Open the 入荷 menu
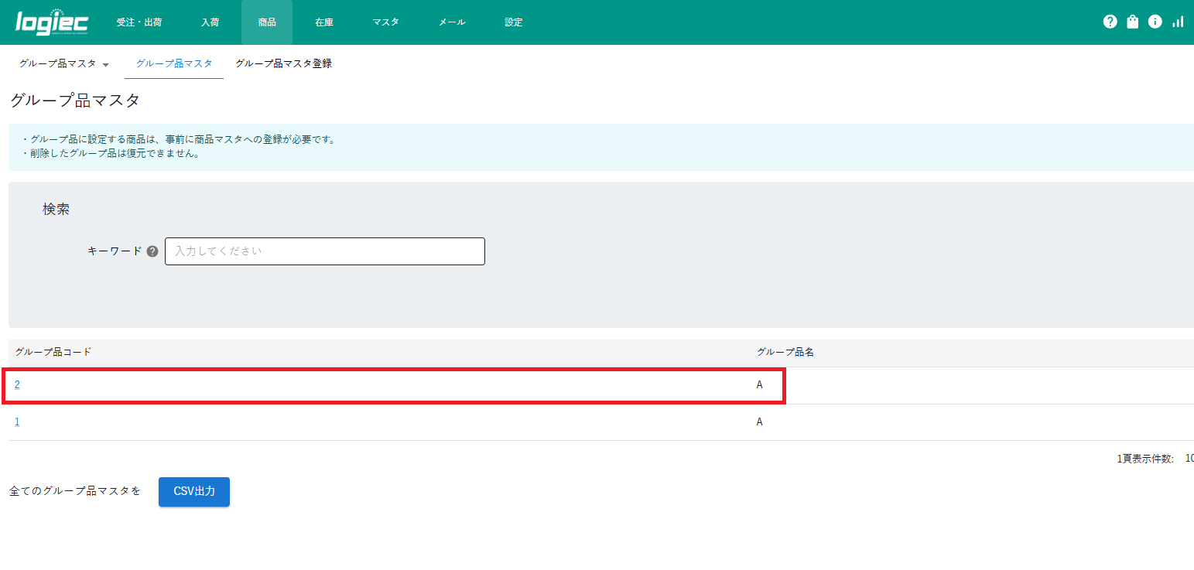Screen dimensions: 1194x570 point(210,22)
